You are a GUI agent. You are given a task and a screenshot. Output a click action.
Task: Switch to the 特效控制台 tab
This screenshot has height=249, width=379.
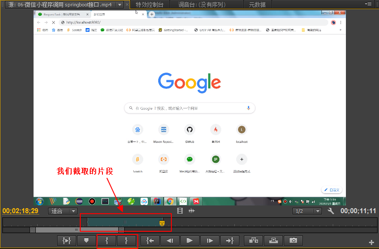pyautogui.click(x=150, y=5)
